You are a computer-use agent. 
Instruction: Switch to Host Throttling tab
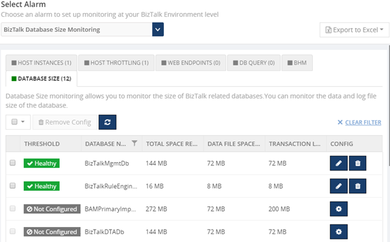point(116,63)
